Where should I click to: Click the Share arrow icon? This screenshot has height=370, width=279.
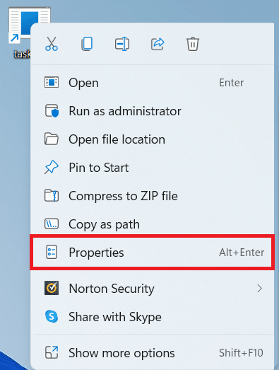[158, 44]
